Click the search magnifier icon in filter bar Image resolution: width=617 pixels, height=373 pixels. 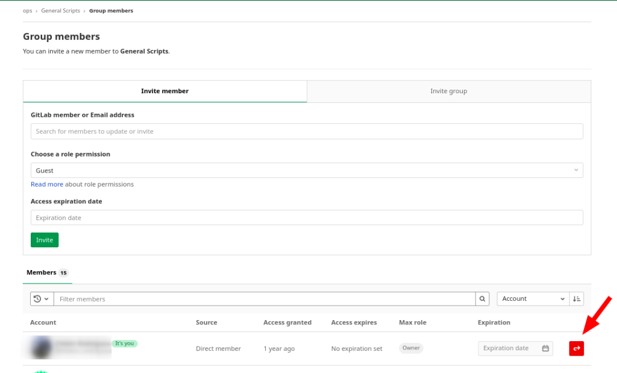(x=481, y=298)
